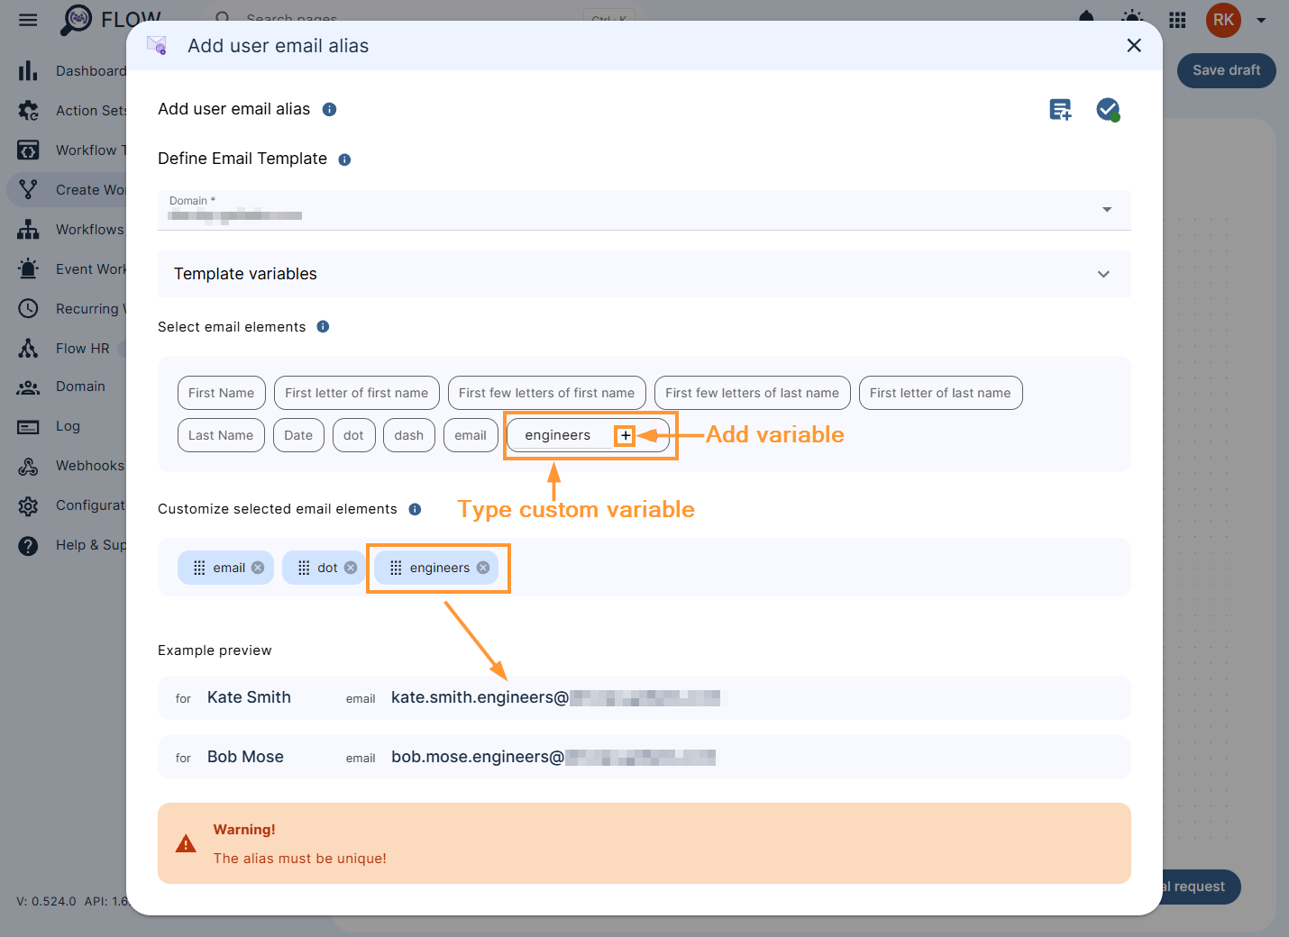Click the Dashboard sidebar icon

[x=28, y=70]
